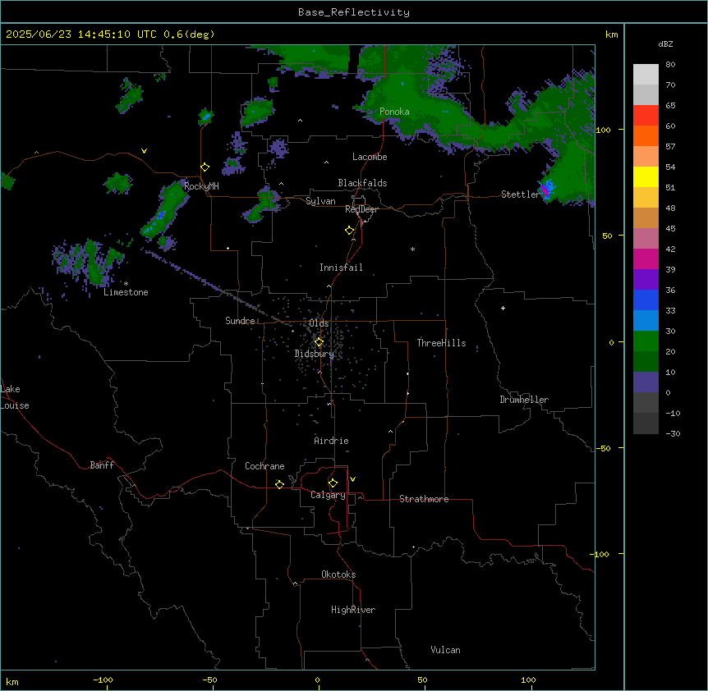This screenshot has width=708, height=691.
Task: Click the ThreeHills town label
Action: click(x=441, y=343)
